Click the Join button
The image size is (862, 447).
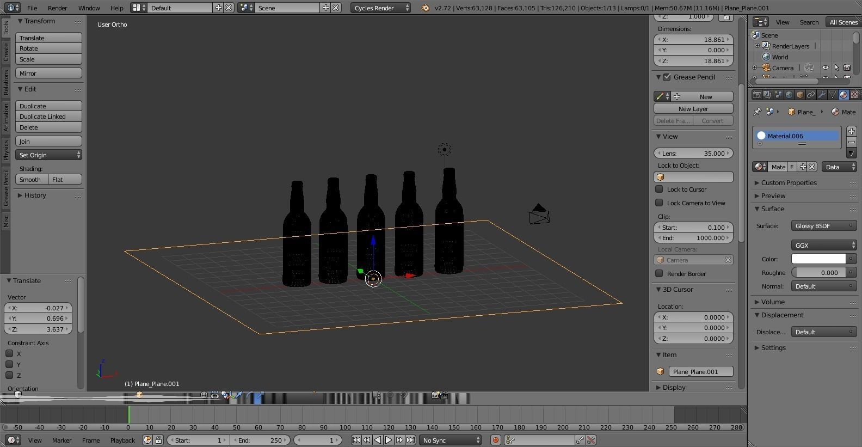coord(48,141)
